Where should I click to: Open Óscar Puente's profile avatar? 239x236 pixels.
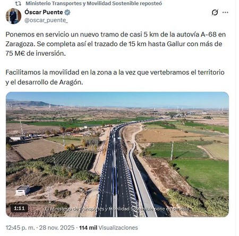click(13, 16)
